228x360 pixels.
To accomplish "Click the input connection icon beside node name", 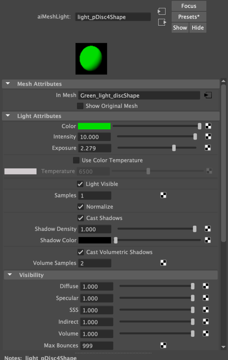I will [x=162, y=11].
